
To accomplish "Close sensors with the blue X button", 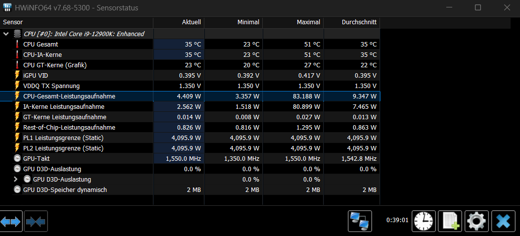I will 503,221.
